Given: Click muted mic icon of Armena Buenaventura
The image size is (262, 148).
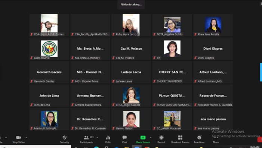Looking at the screenshot, I should (x=73, y=105).
